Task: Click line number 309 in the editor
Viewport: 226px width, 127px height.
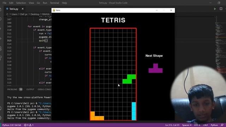Action: coord(9,26)
